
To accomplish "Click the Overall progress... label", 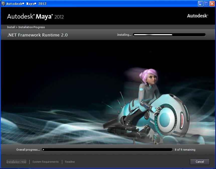I will (x=28, y=150).
